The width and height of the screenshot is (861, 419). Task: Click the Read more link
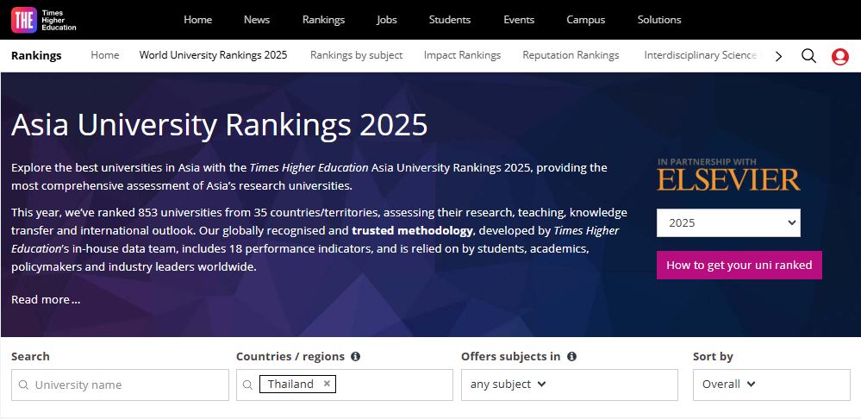46,300
